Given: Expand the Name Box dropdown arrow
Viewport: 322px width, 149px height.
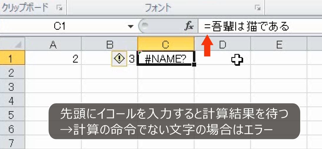Looking at the screenshot, I should tap(131, 26).
